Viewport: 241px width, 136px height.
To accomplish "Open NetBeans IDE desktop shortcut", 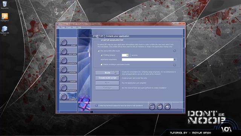I will point(5,31).
